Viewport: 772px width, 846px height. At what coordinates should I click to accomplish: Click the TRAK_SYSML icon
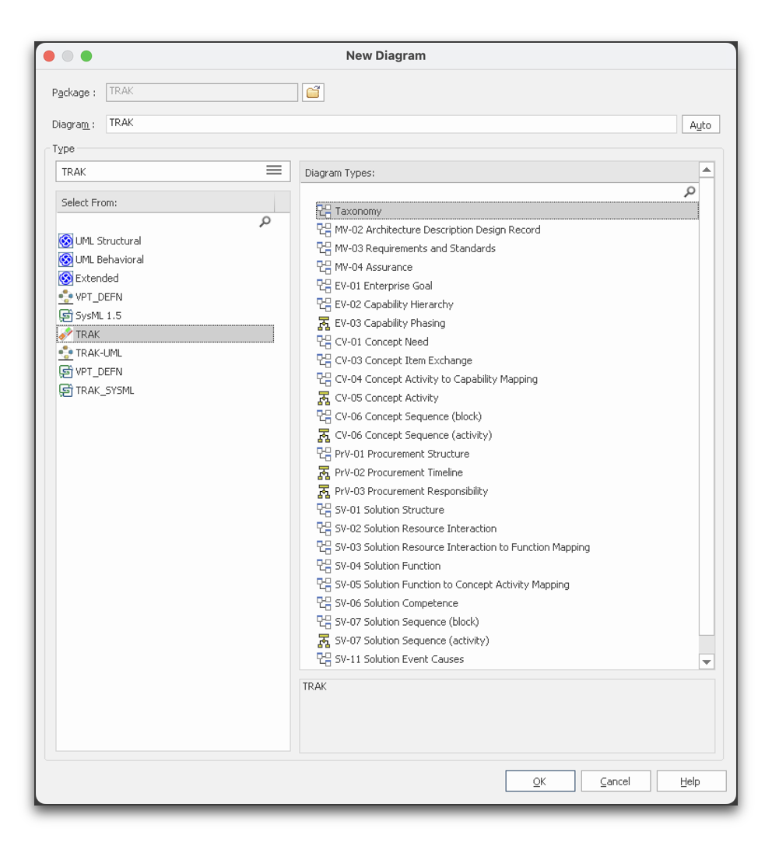pyautogui.click(x=66, y=390)
